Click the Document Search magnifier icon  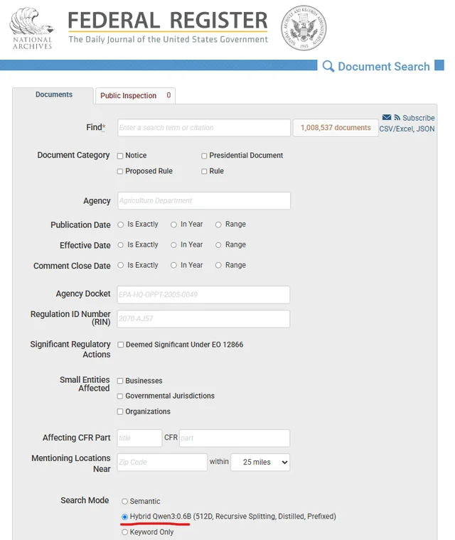click(328, 66)
